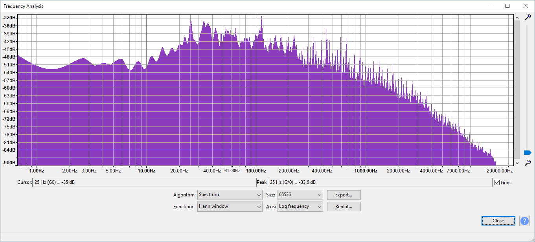Click inside the Cursor readout field
535x242 pixels.
pos(144,182)
